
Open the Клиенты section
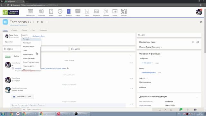click(x=69, y=13)
